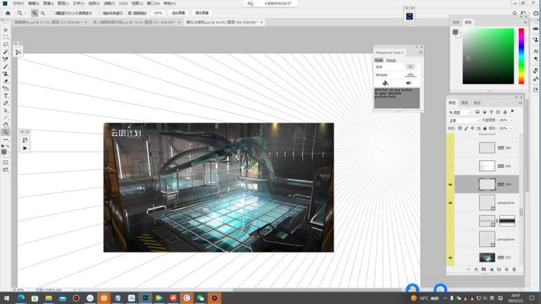Toggle the resize window to fit checkbox
The image size is (541, 304).
52,13
